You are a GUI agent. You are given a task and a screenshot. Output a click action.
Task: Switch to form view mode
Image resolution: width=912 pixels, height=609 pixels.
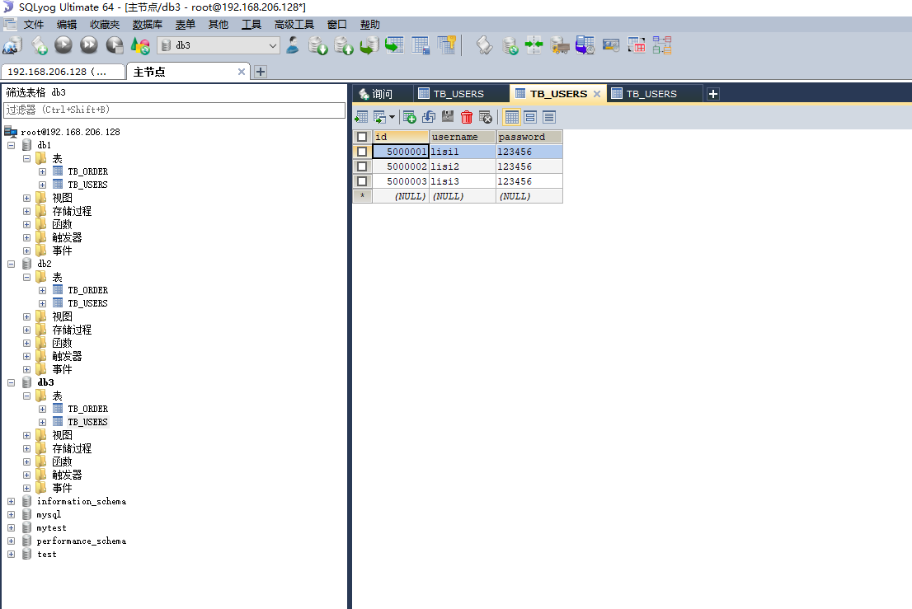click(530, 117)
